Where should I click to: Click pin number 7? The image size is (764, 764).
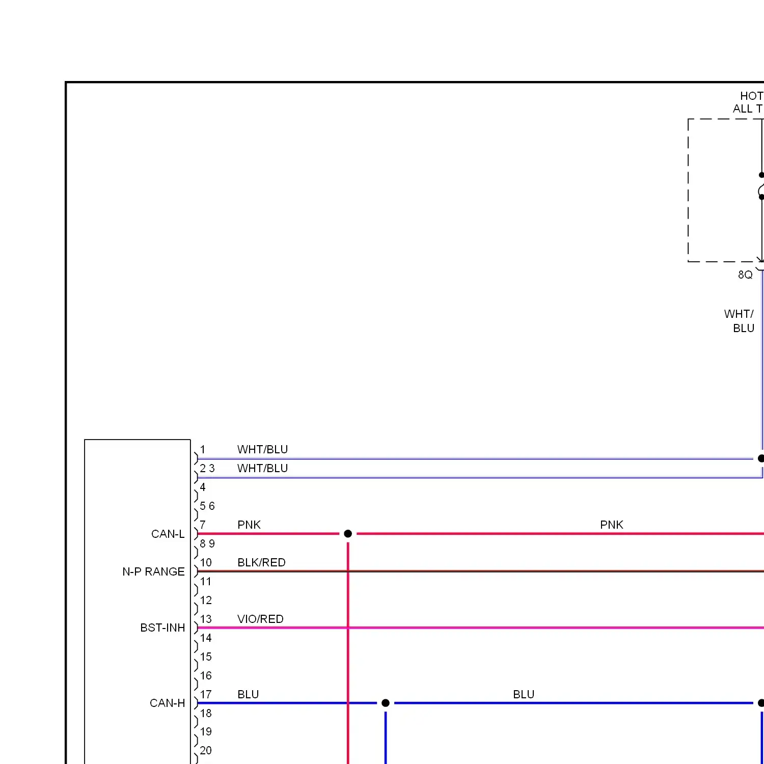point(203,525)
